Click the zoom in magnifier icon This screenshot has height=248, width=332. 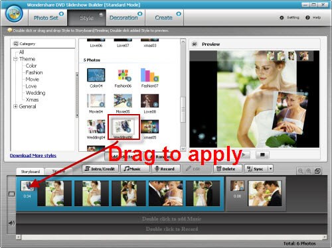click(x=309, y=171)
